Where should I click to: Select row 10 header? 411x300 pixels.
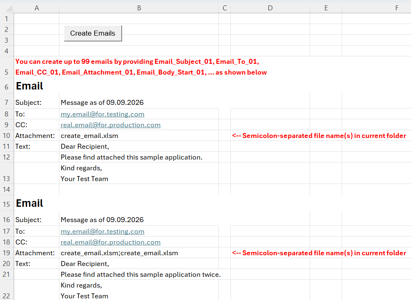coord(7,136)
